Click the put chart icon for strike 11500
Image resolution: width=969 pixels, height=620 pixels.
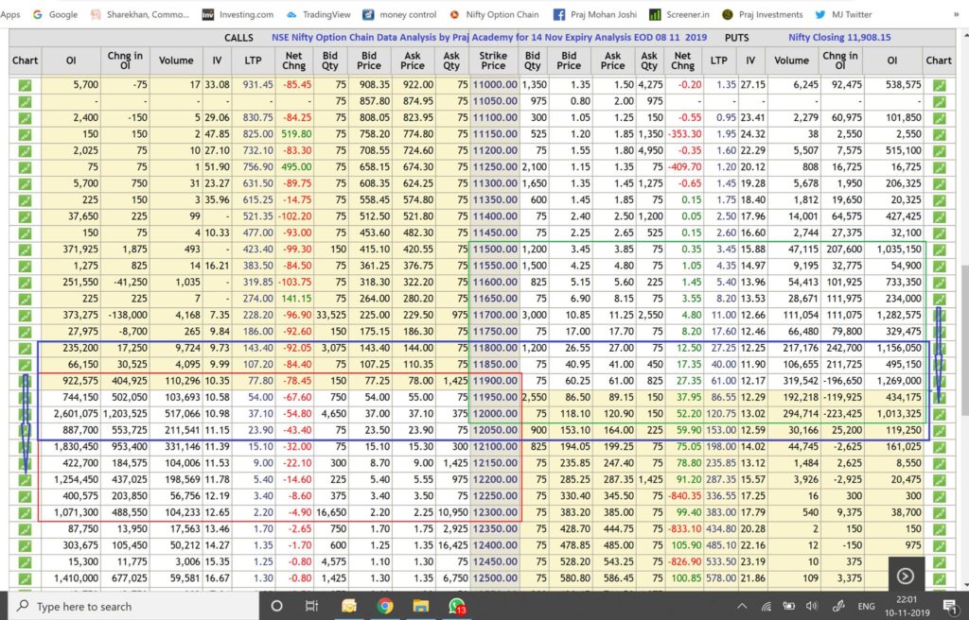point(939,250)
